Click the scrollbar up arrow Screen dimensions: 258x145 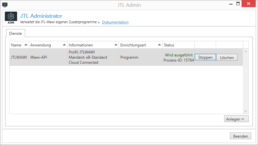point(246,52)
